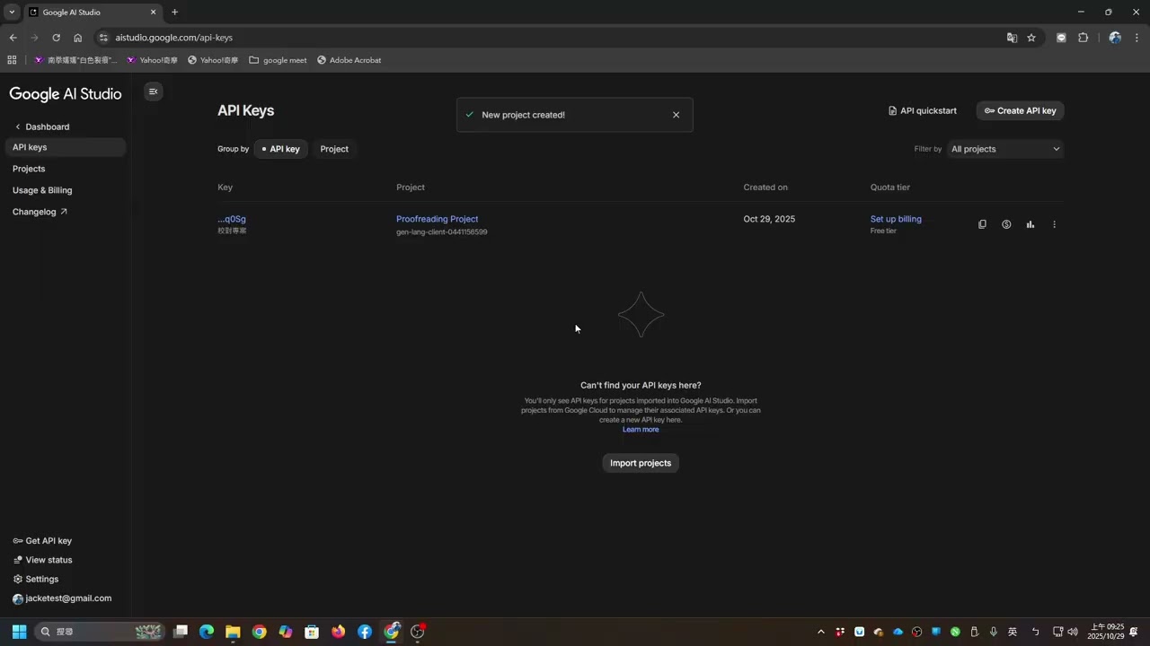The height and width of the screenshot is (646, 1150).
Task: Open three-dot menu for the q0Sg key
Action: pos(1054,224)
